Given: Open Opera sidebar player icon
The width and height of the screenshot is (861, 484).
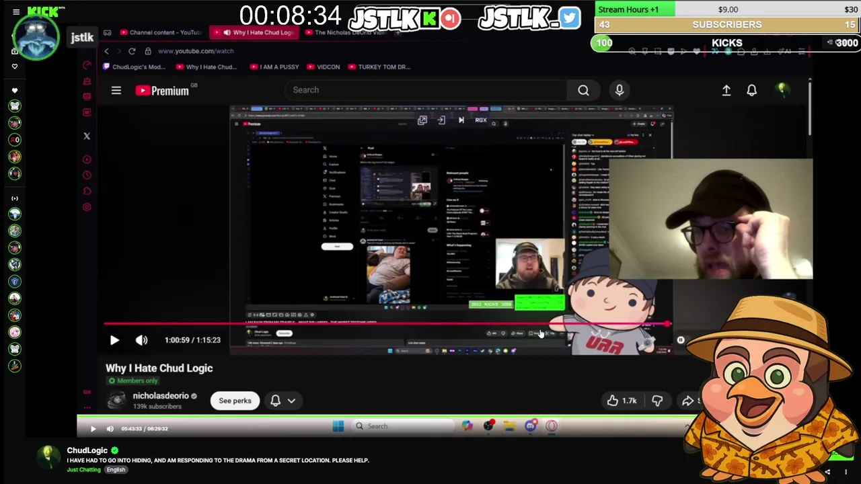Looking at the screenshot, I should coord(87,159).
